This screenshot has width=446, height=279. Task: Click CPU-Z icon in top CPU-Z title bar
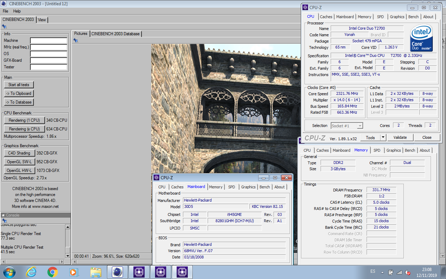(x=305, y=7)
